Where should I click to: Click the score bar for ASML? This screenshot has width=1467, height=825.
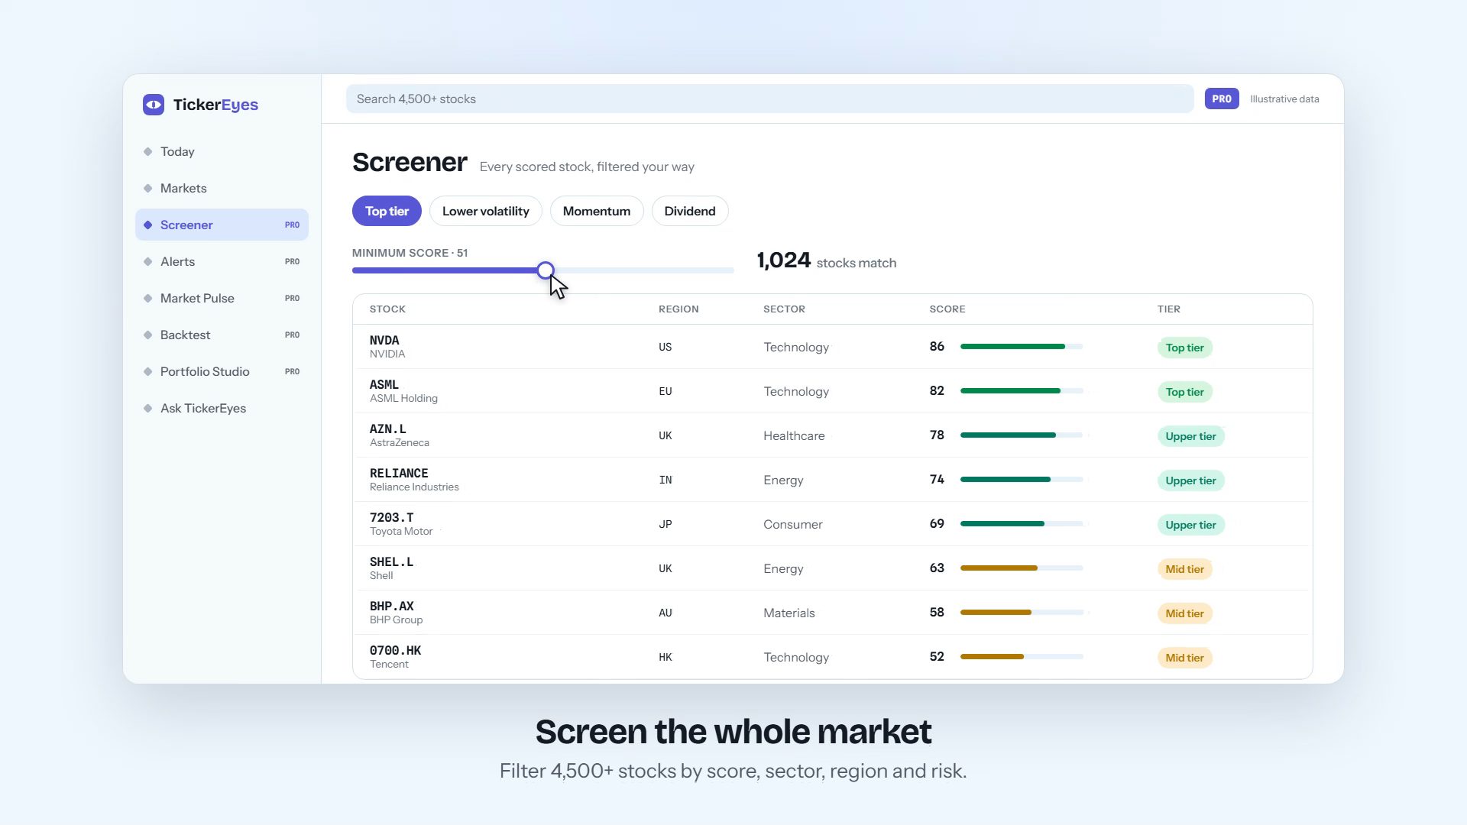1022,391
